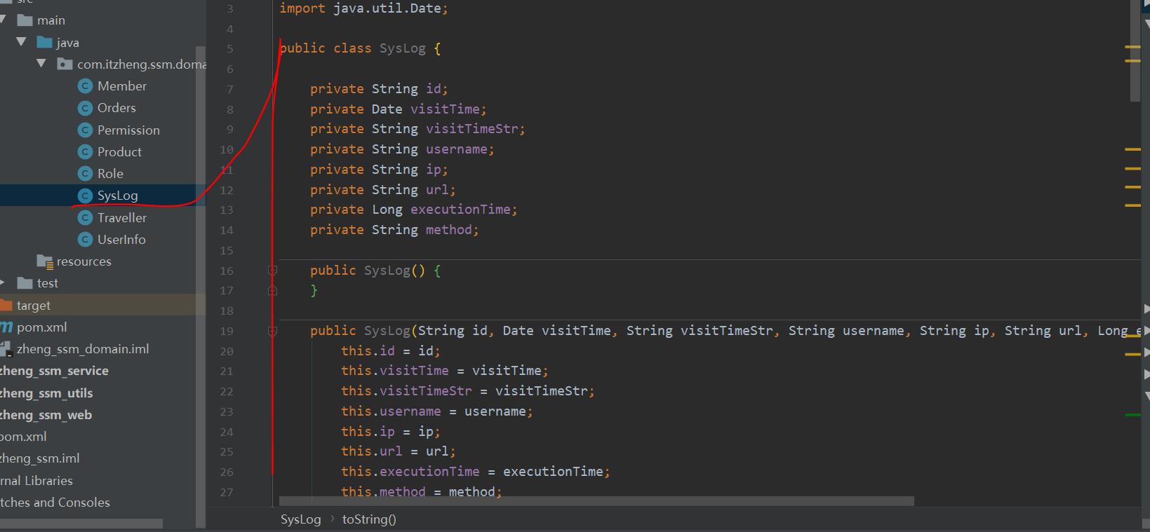Collapse the main folder
The image size is (1150, 532).
tap(3, 20)
